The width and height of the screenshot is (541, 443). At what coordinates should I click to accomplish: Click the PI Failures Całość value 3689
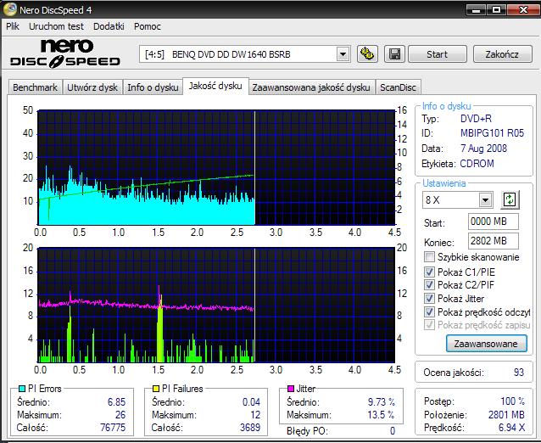click(250, 428)
